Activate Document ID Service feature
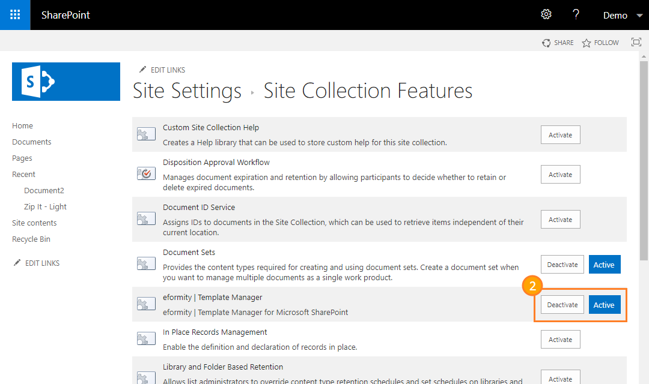 tap(561, 220)
